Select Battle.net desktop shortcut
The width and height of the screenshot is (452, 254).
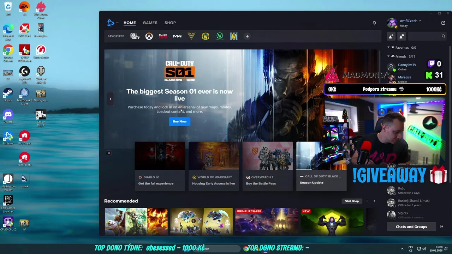(8, 138)
